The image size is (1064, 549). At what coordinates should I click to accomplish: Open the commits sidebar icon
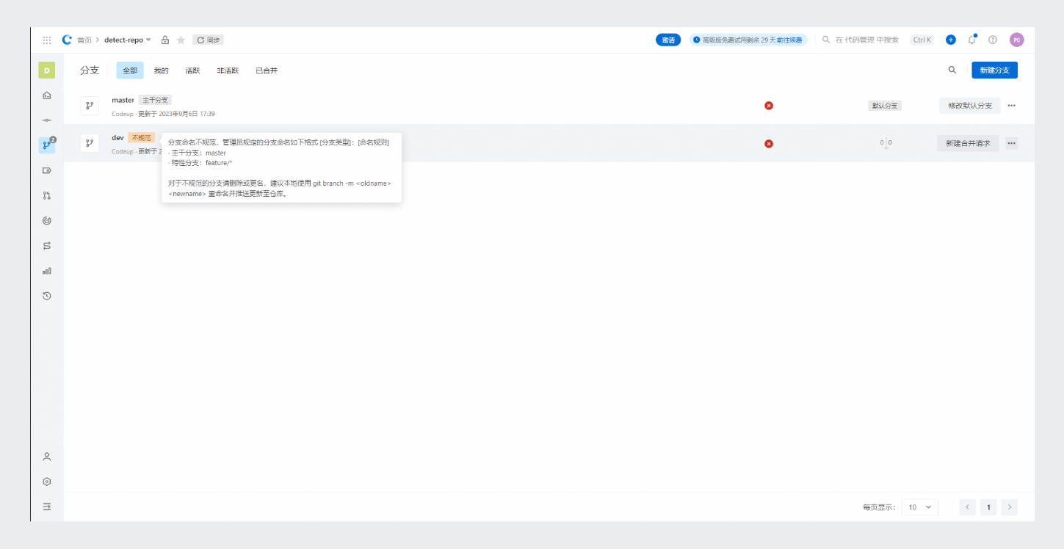(47, 120)
